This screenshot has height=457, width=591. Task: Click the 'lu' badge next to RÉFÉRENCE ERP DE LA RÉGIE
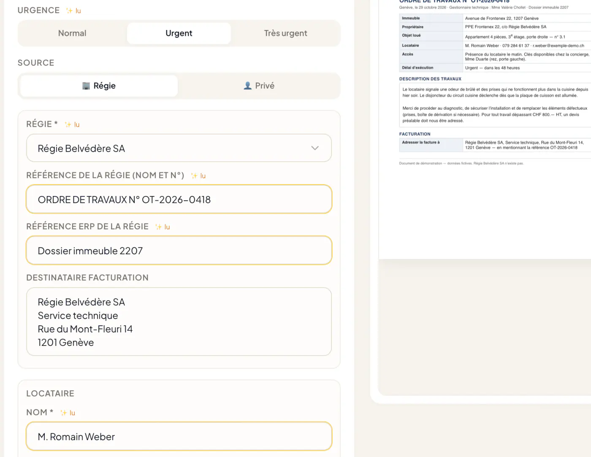point(163,227)
